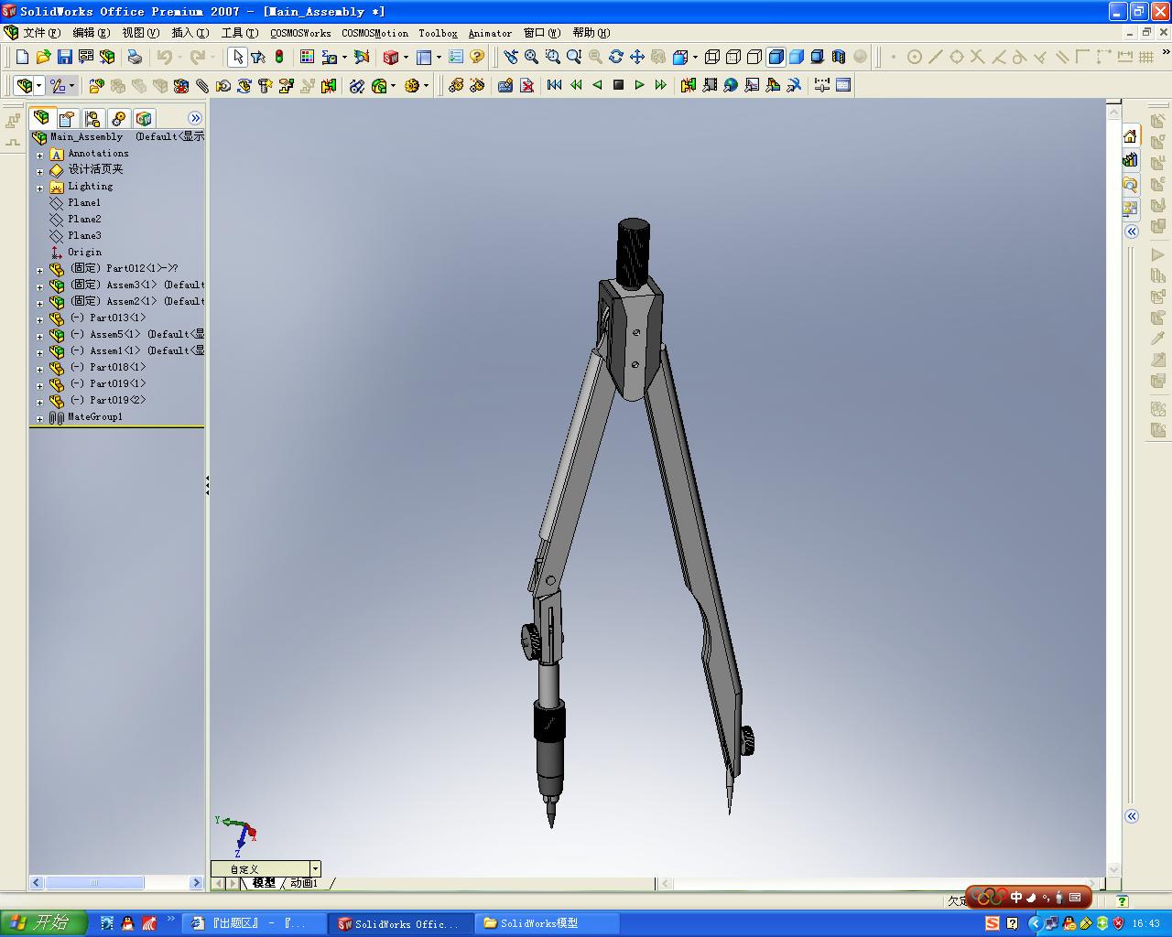Open the COSMOSWorks menu

click(x=300, y=33)
